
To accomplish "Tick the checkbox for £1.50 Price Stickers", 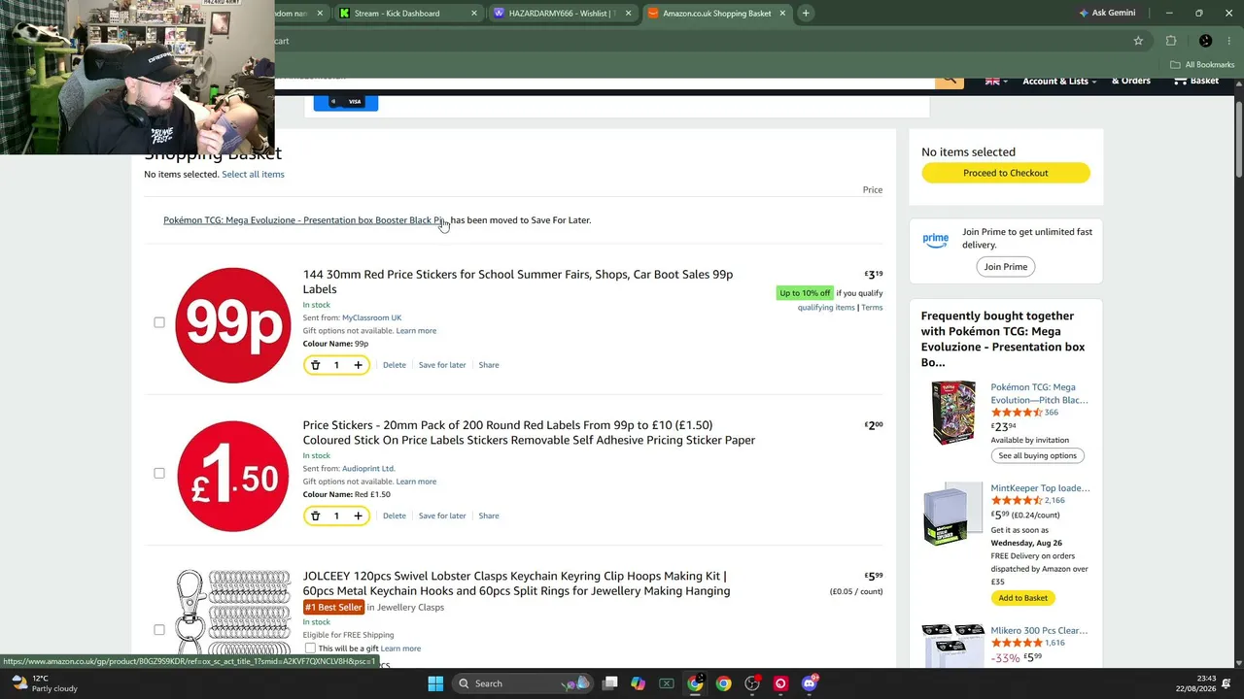I will pyautogui.click(x=159, y=473).
